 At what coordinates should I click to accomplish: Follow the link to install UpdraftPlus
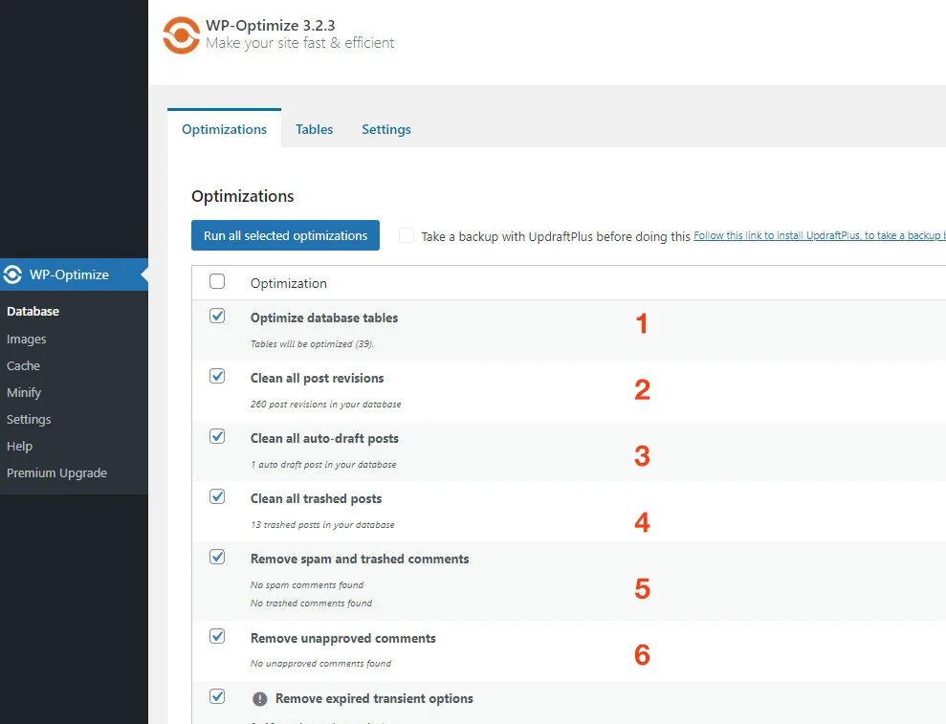pos(820,235)
